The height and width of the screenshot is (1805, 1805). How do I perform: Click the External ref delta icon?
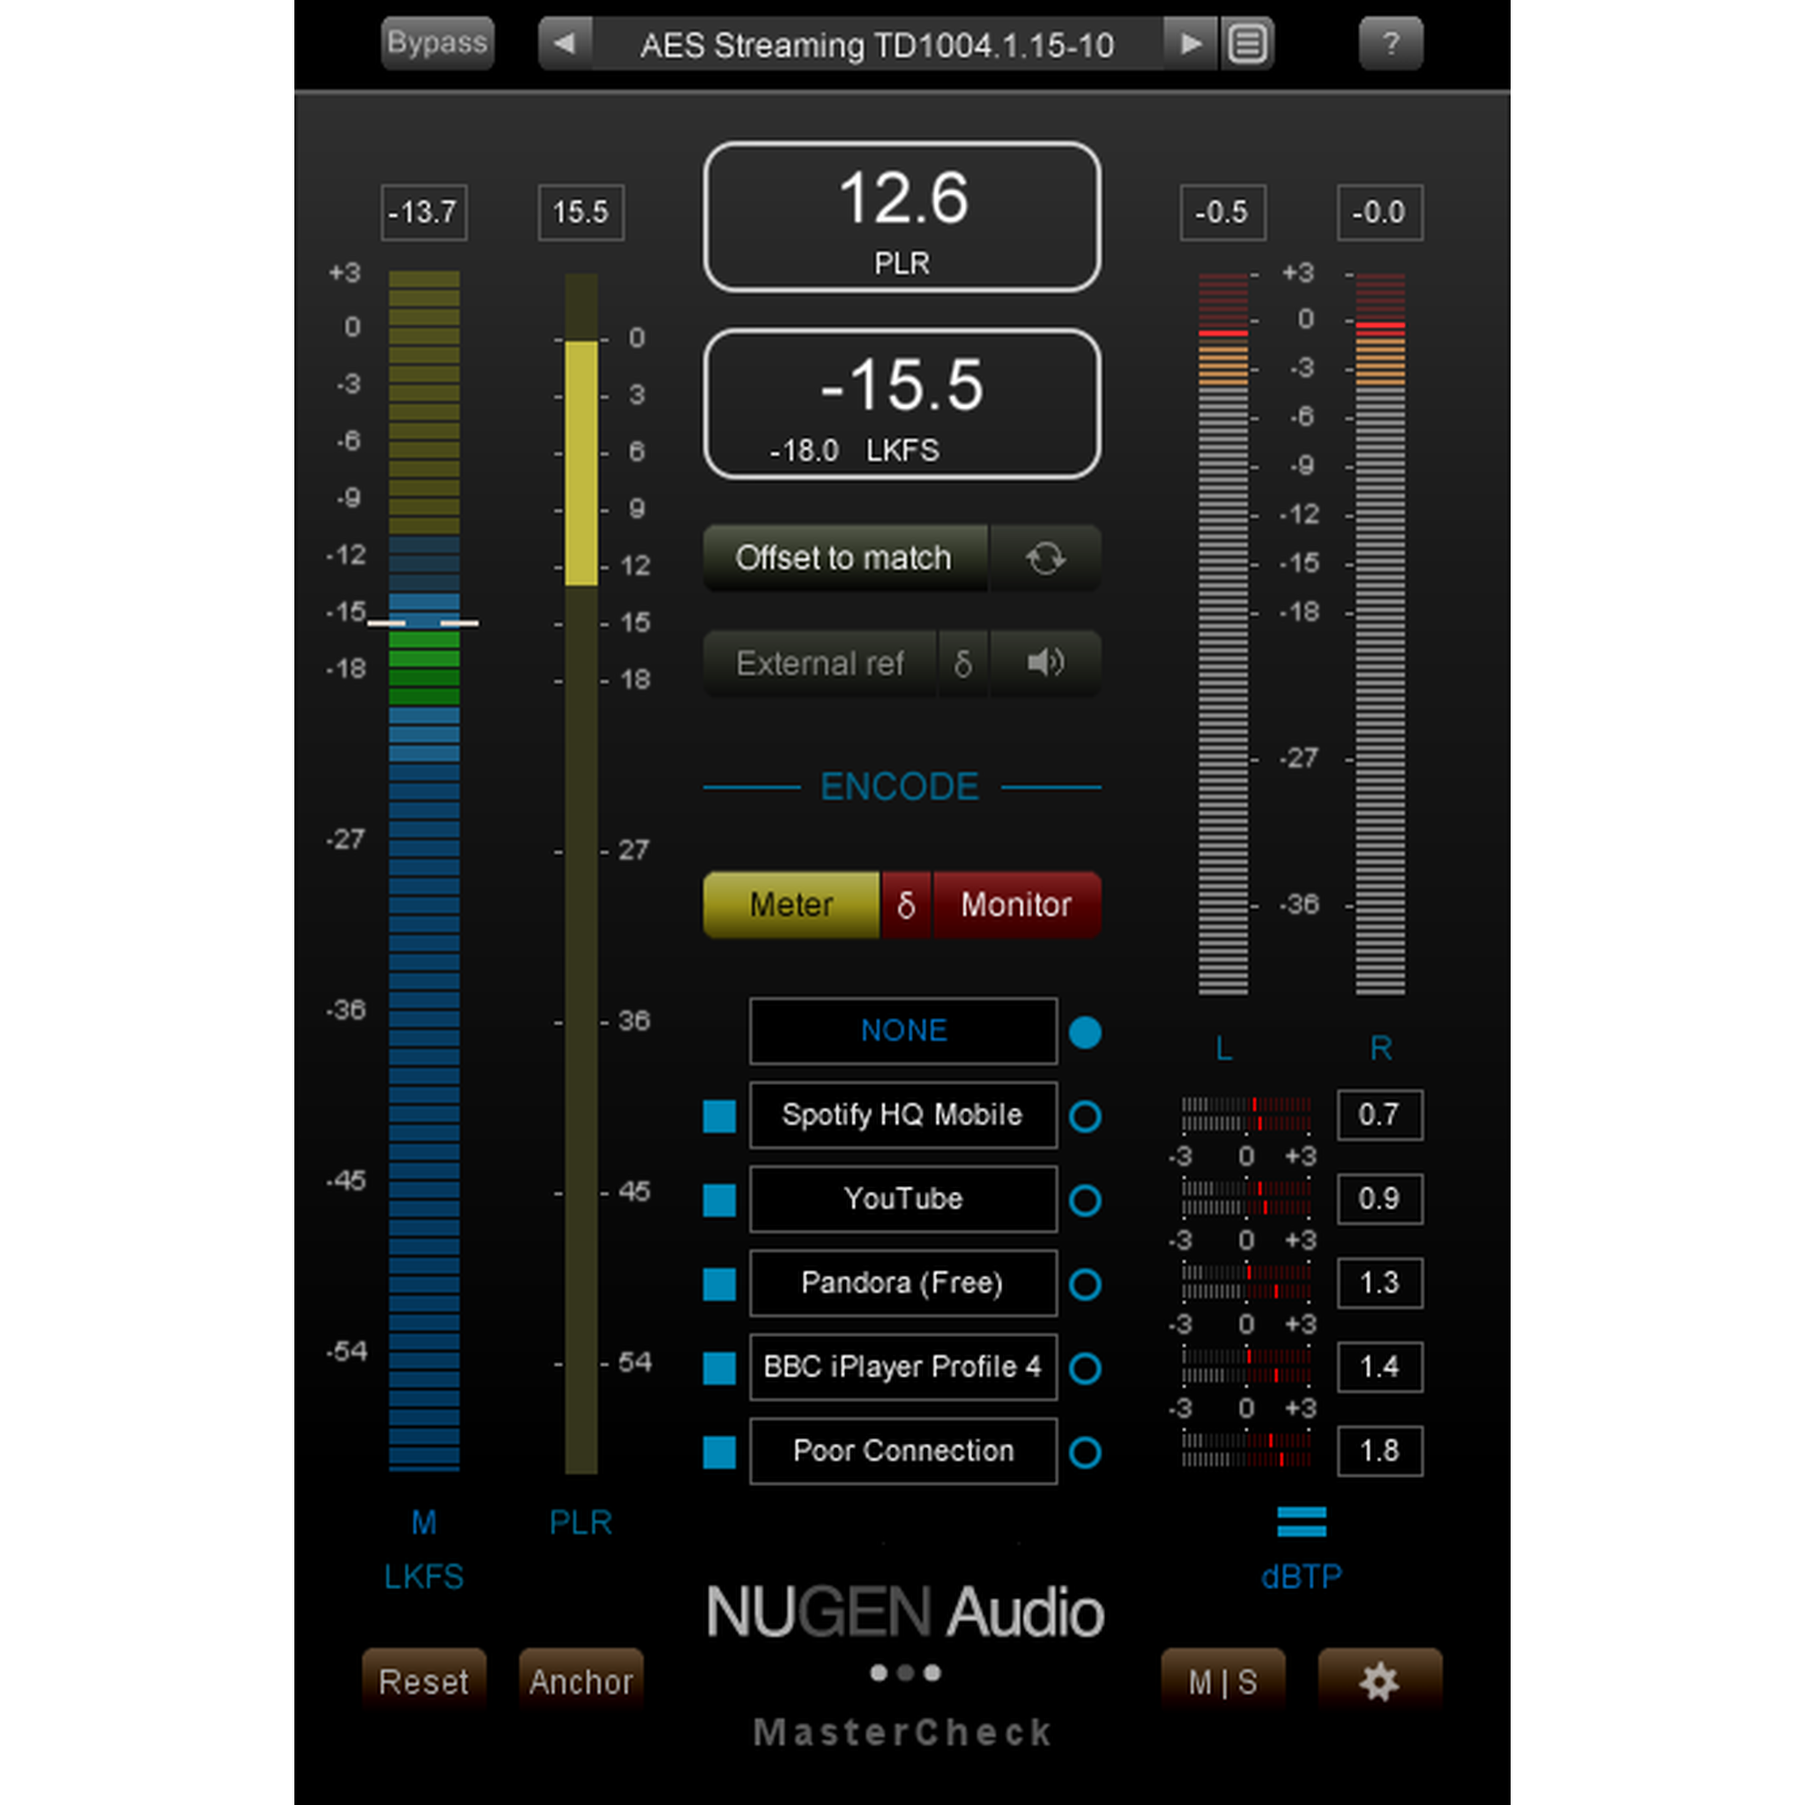962,664
